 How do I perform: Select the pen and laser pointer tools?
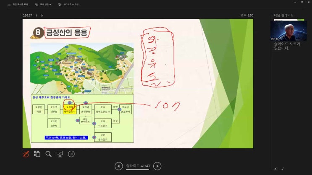coord(26,154)
